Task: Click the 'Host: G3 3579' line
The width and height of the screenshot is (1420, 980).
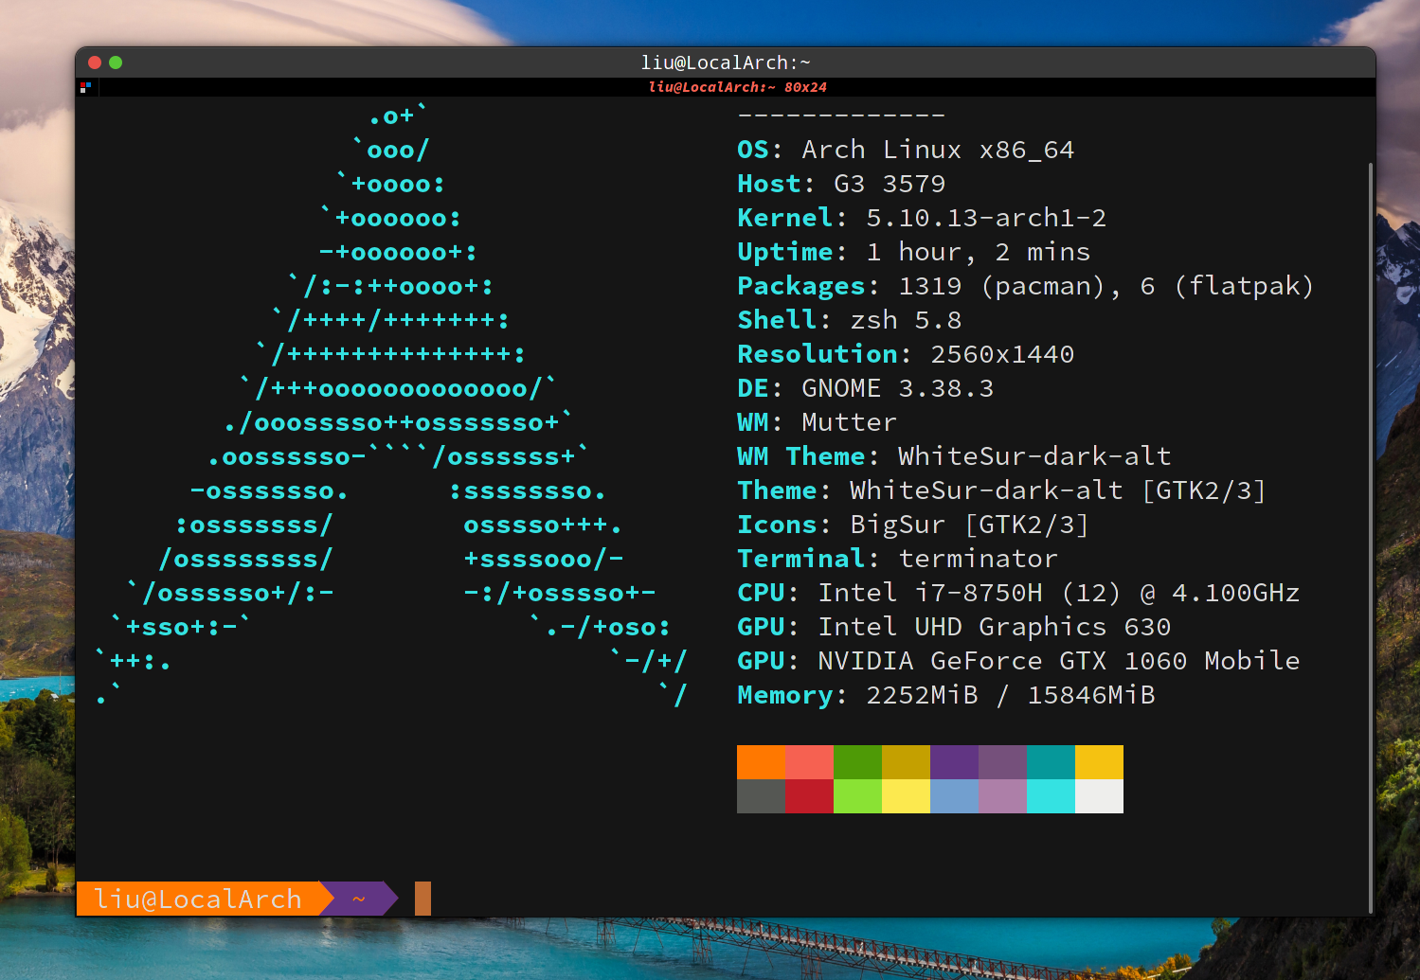Action: [841, 184]
